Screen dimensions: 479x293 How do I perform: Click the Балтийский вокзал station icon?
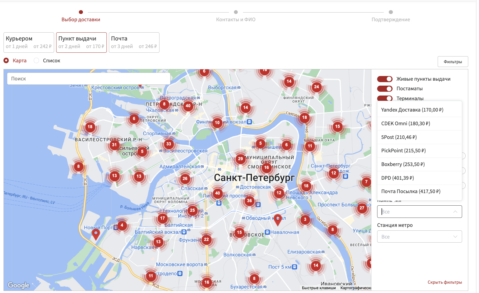pos(184,232)
